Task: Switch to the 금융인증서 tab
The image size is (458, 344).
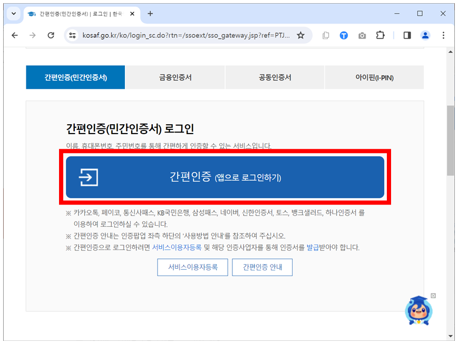Action: 176,77
